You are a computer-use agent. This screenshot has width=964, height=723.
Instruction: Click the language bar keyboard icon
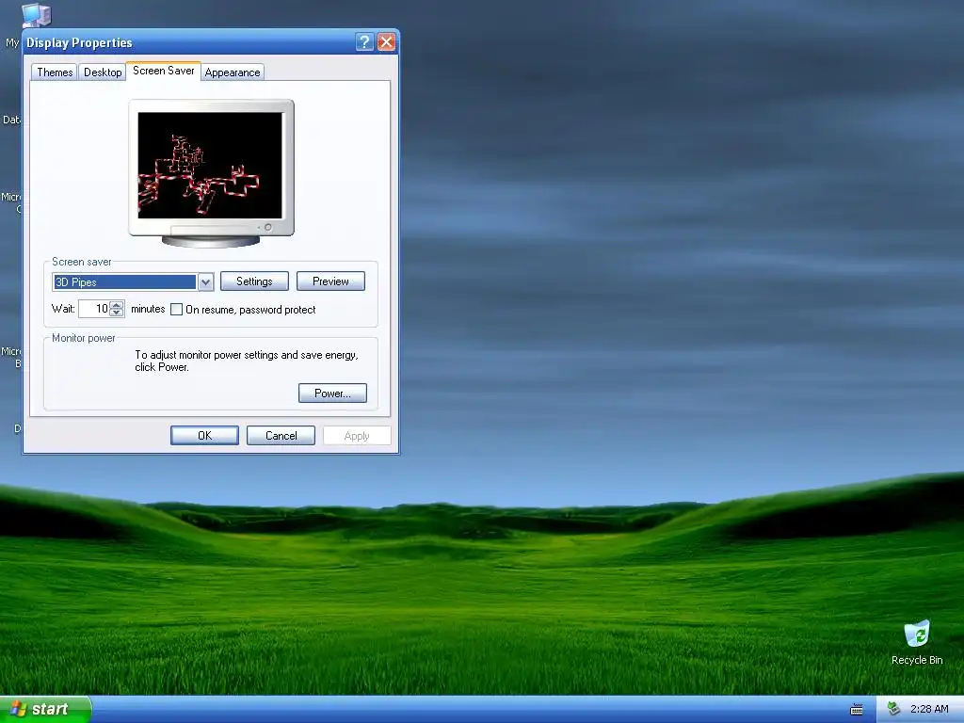[x=856, y=710]
